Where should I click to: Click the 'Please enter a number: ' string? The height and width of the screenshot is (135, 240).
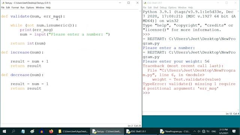(x=78, y=34)
